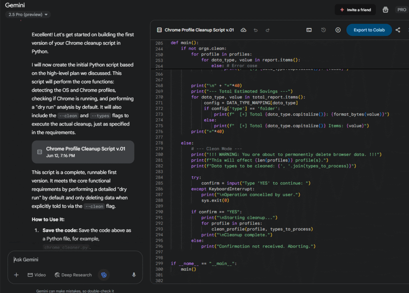Open the console panel icon
Viewport: 409px width, 293px height.
[309, 30]
